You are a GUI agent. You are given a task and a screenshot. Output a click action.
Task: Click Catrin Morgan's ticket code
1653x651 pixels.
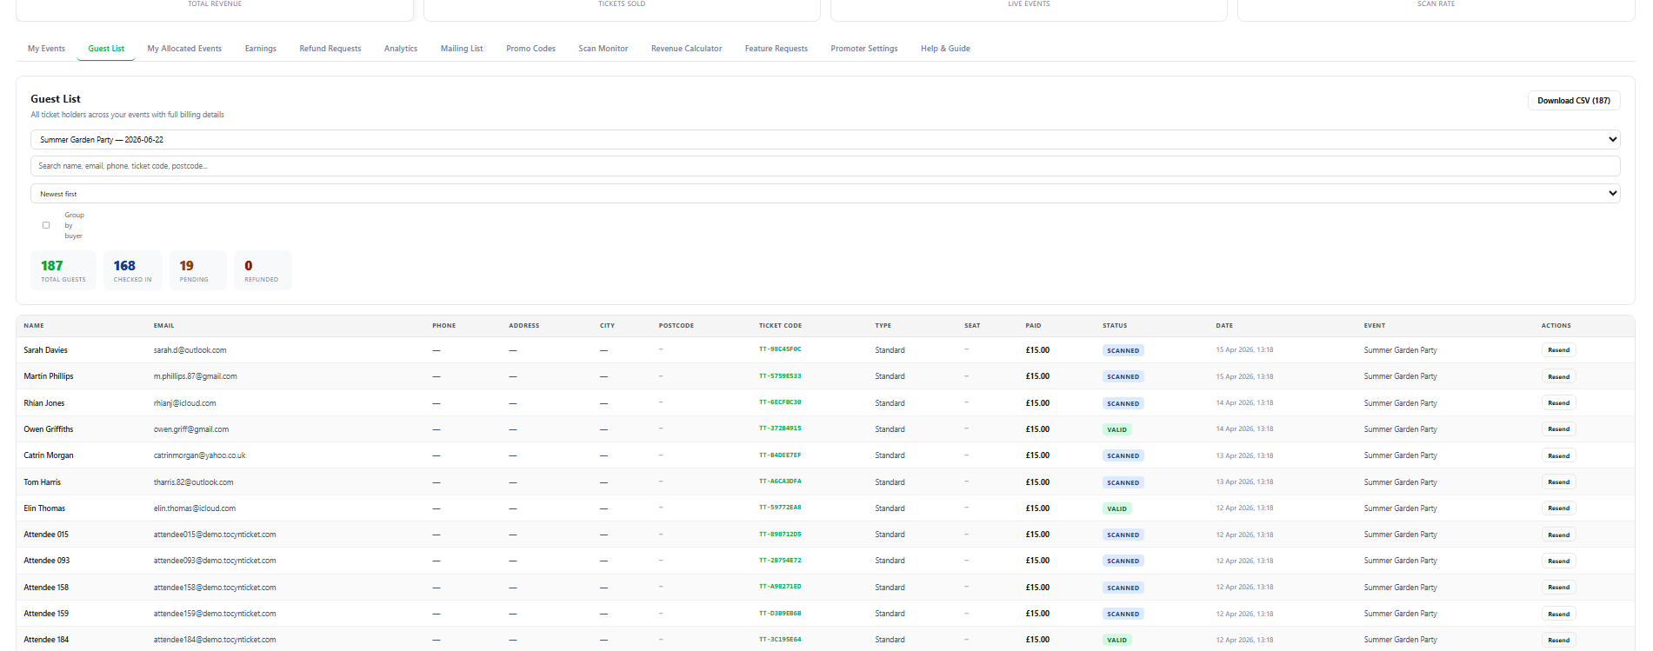pyautogui.click(x=780, y=455)
